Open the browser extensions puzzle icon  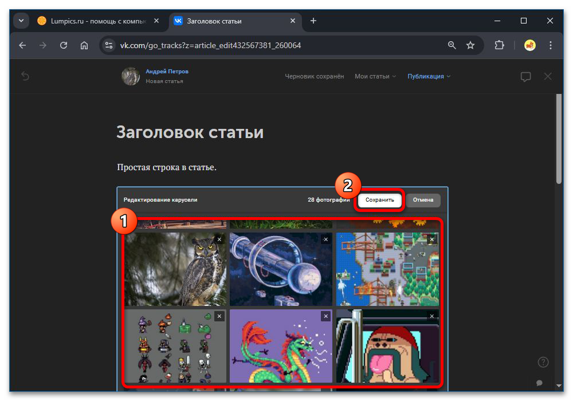499,45
